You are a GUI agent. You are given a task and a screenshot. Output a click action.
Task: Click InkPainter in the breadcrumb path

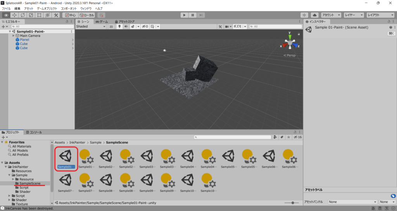tap(78, 142)
